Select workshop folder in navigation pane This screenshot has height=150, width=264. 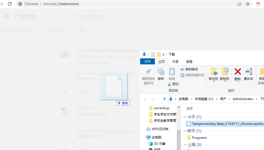[161, 108]
